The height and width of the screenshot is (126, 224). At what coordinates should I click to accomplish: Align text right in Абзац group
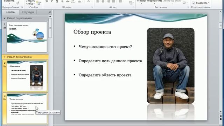(x=108, y=1)
